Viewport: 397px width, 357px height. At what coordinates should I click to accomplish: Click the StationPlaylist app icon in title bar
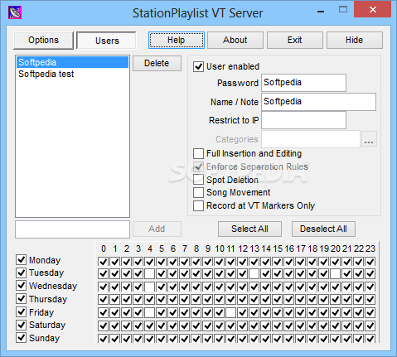click(x=15, y=12)
